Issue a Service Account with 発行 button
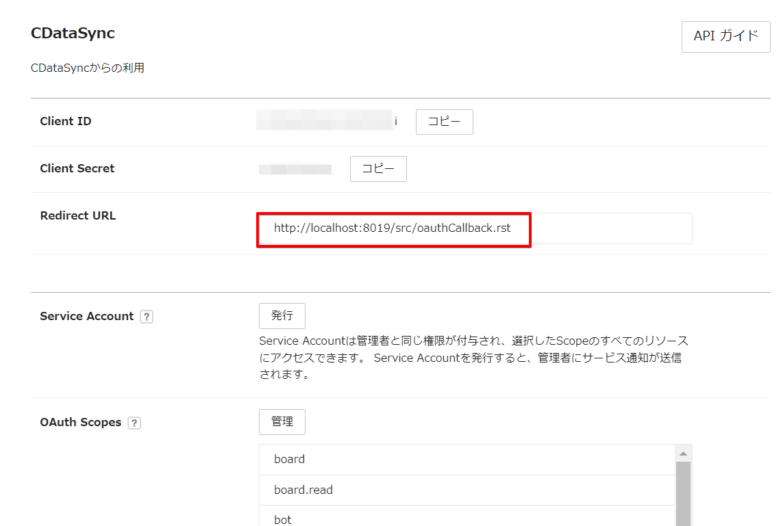Image resolution: width=783 pixels, height=526 pixels. (282, 315)
